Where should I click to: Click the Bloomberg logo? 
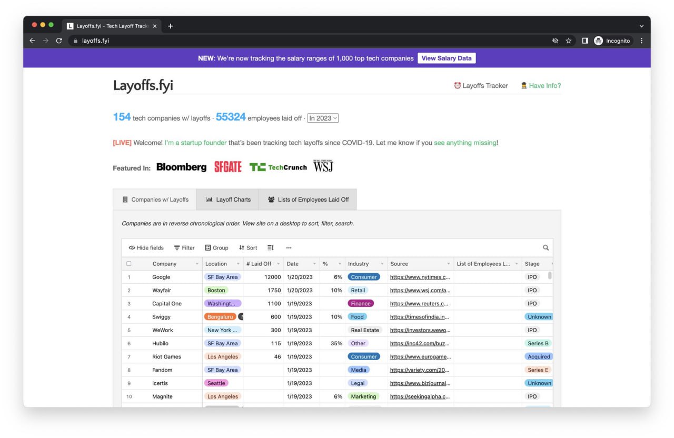click(x=182, y=167)
